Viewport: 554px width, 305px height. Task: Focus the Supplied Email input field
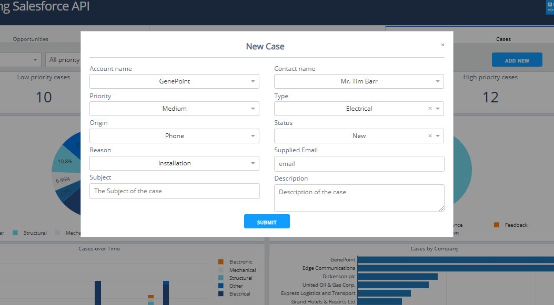(x=359, y=164)
